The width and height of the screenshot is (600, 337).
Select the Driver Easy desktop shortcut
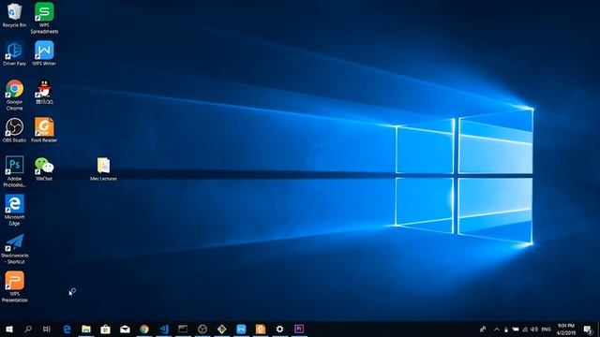(15, 54)
